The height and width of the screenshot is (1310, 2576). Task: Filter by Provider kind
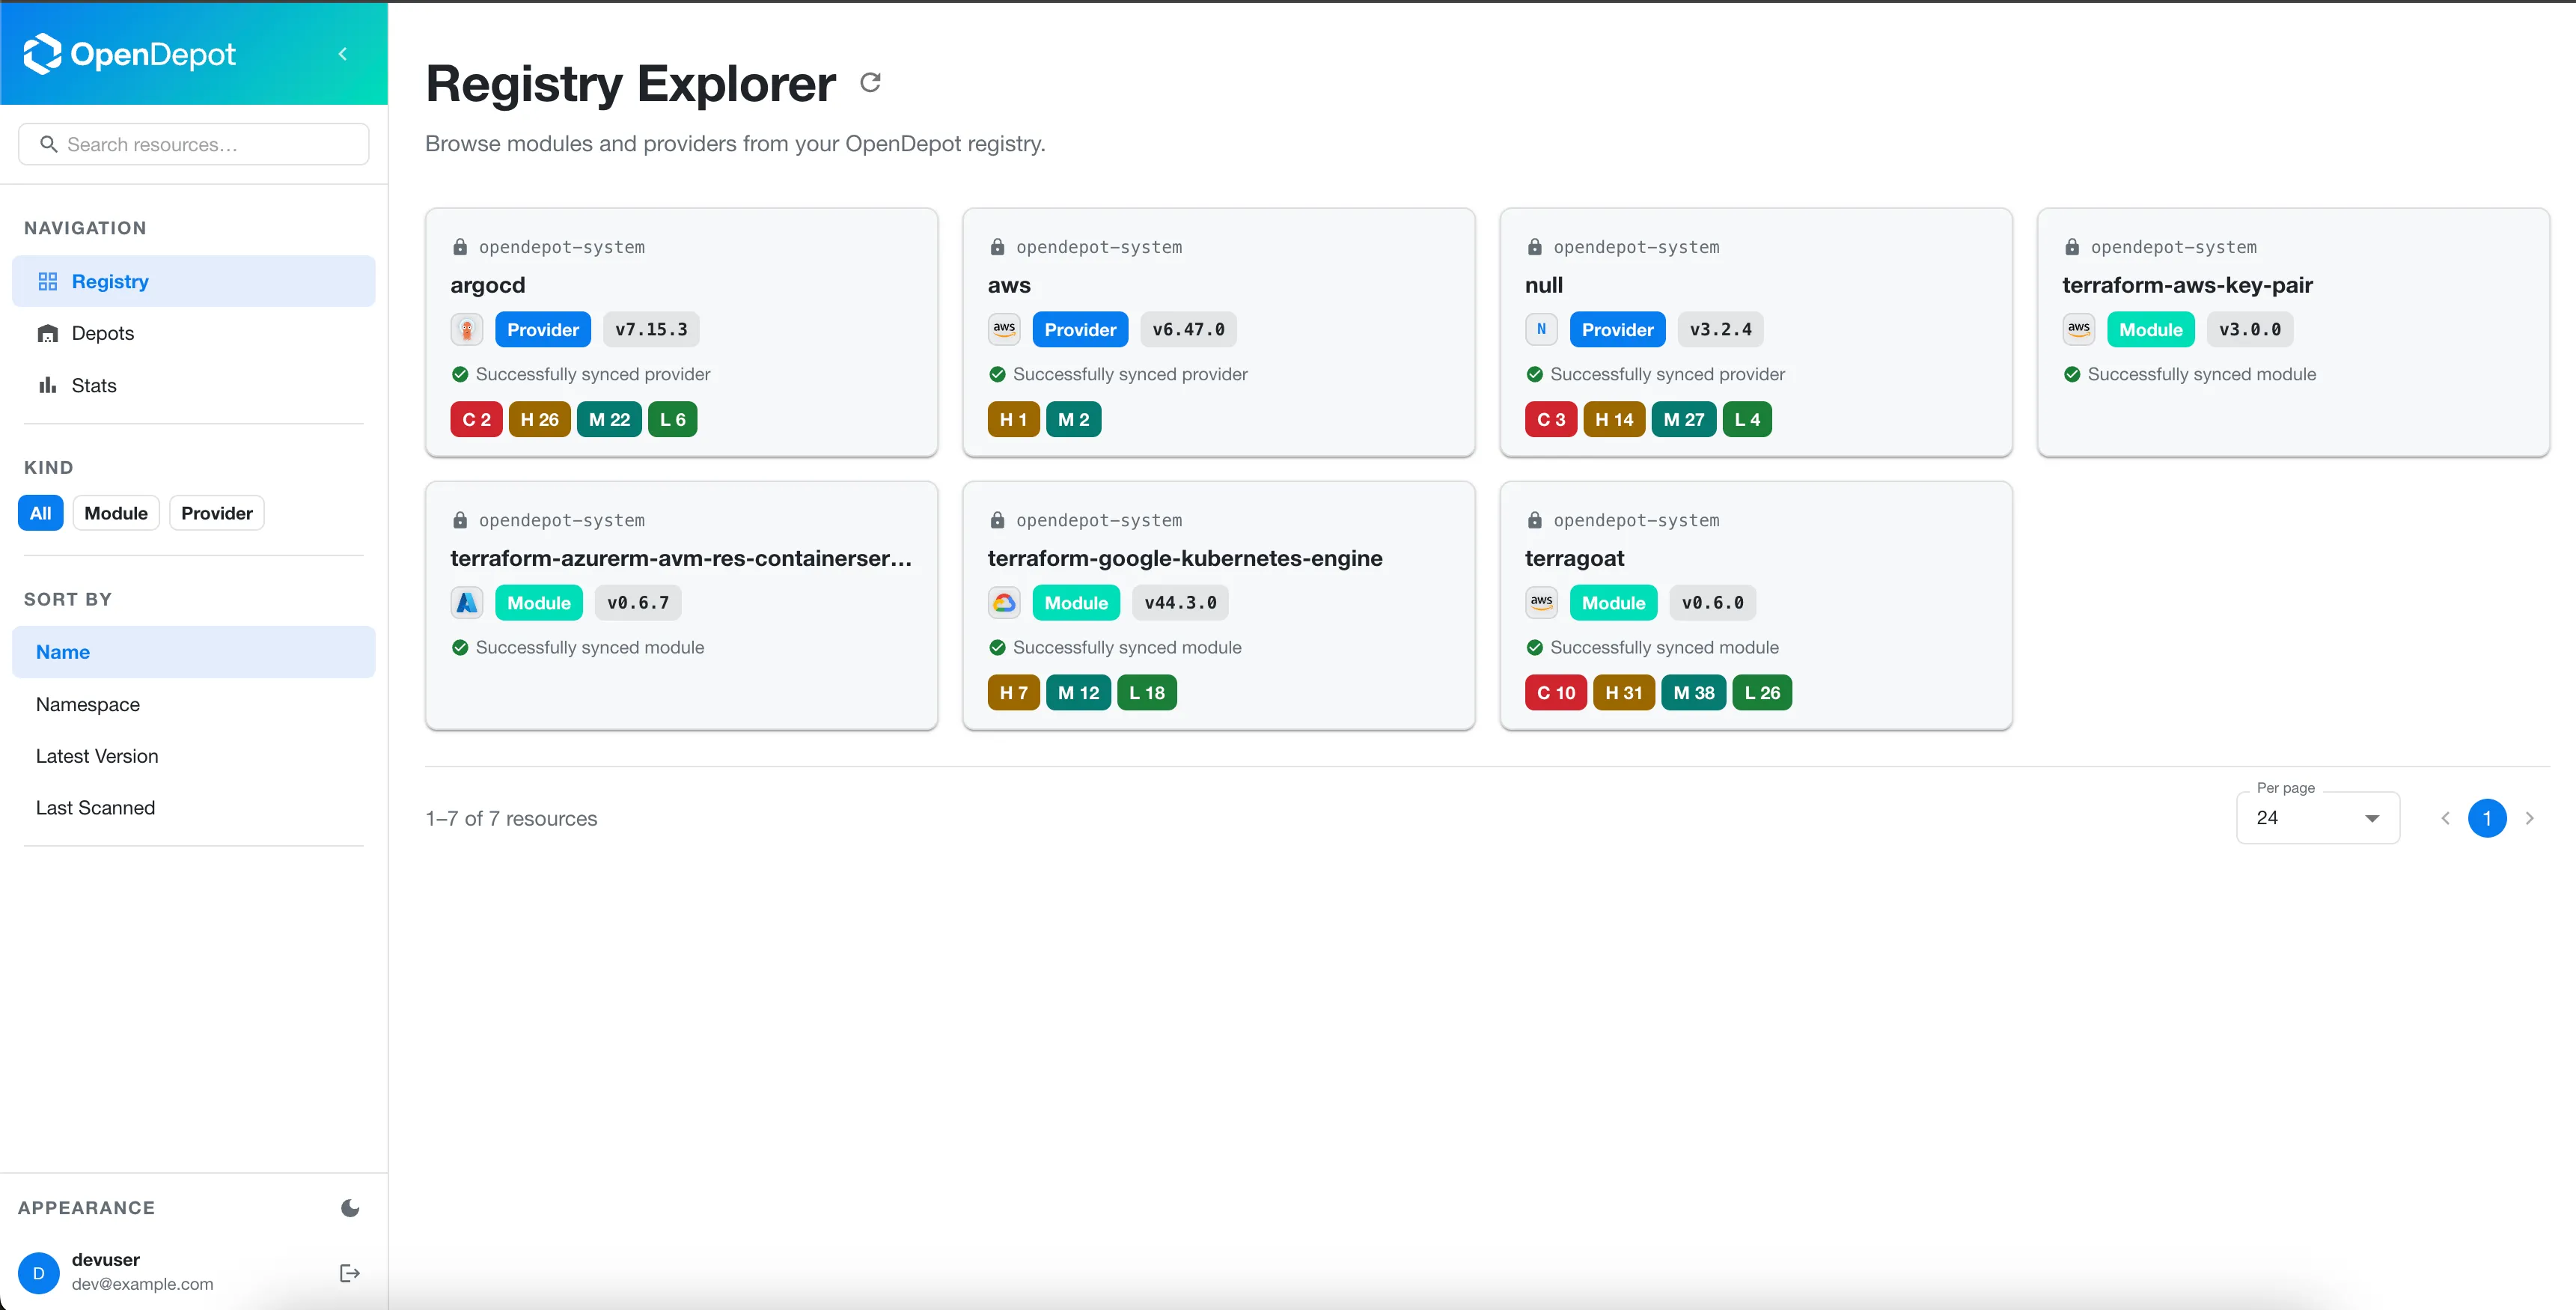(x=217, y=513)
